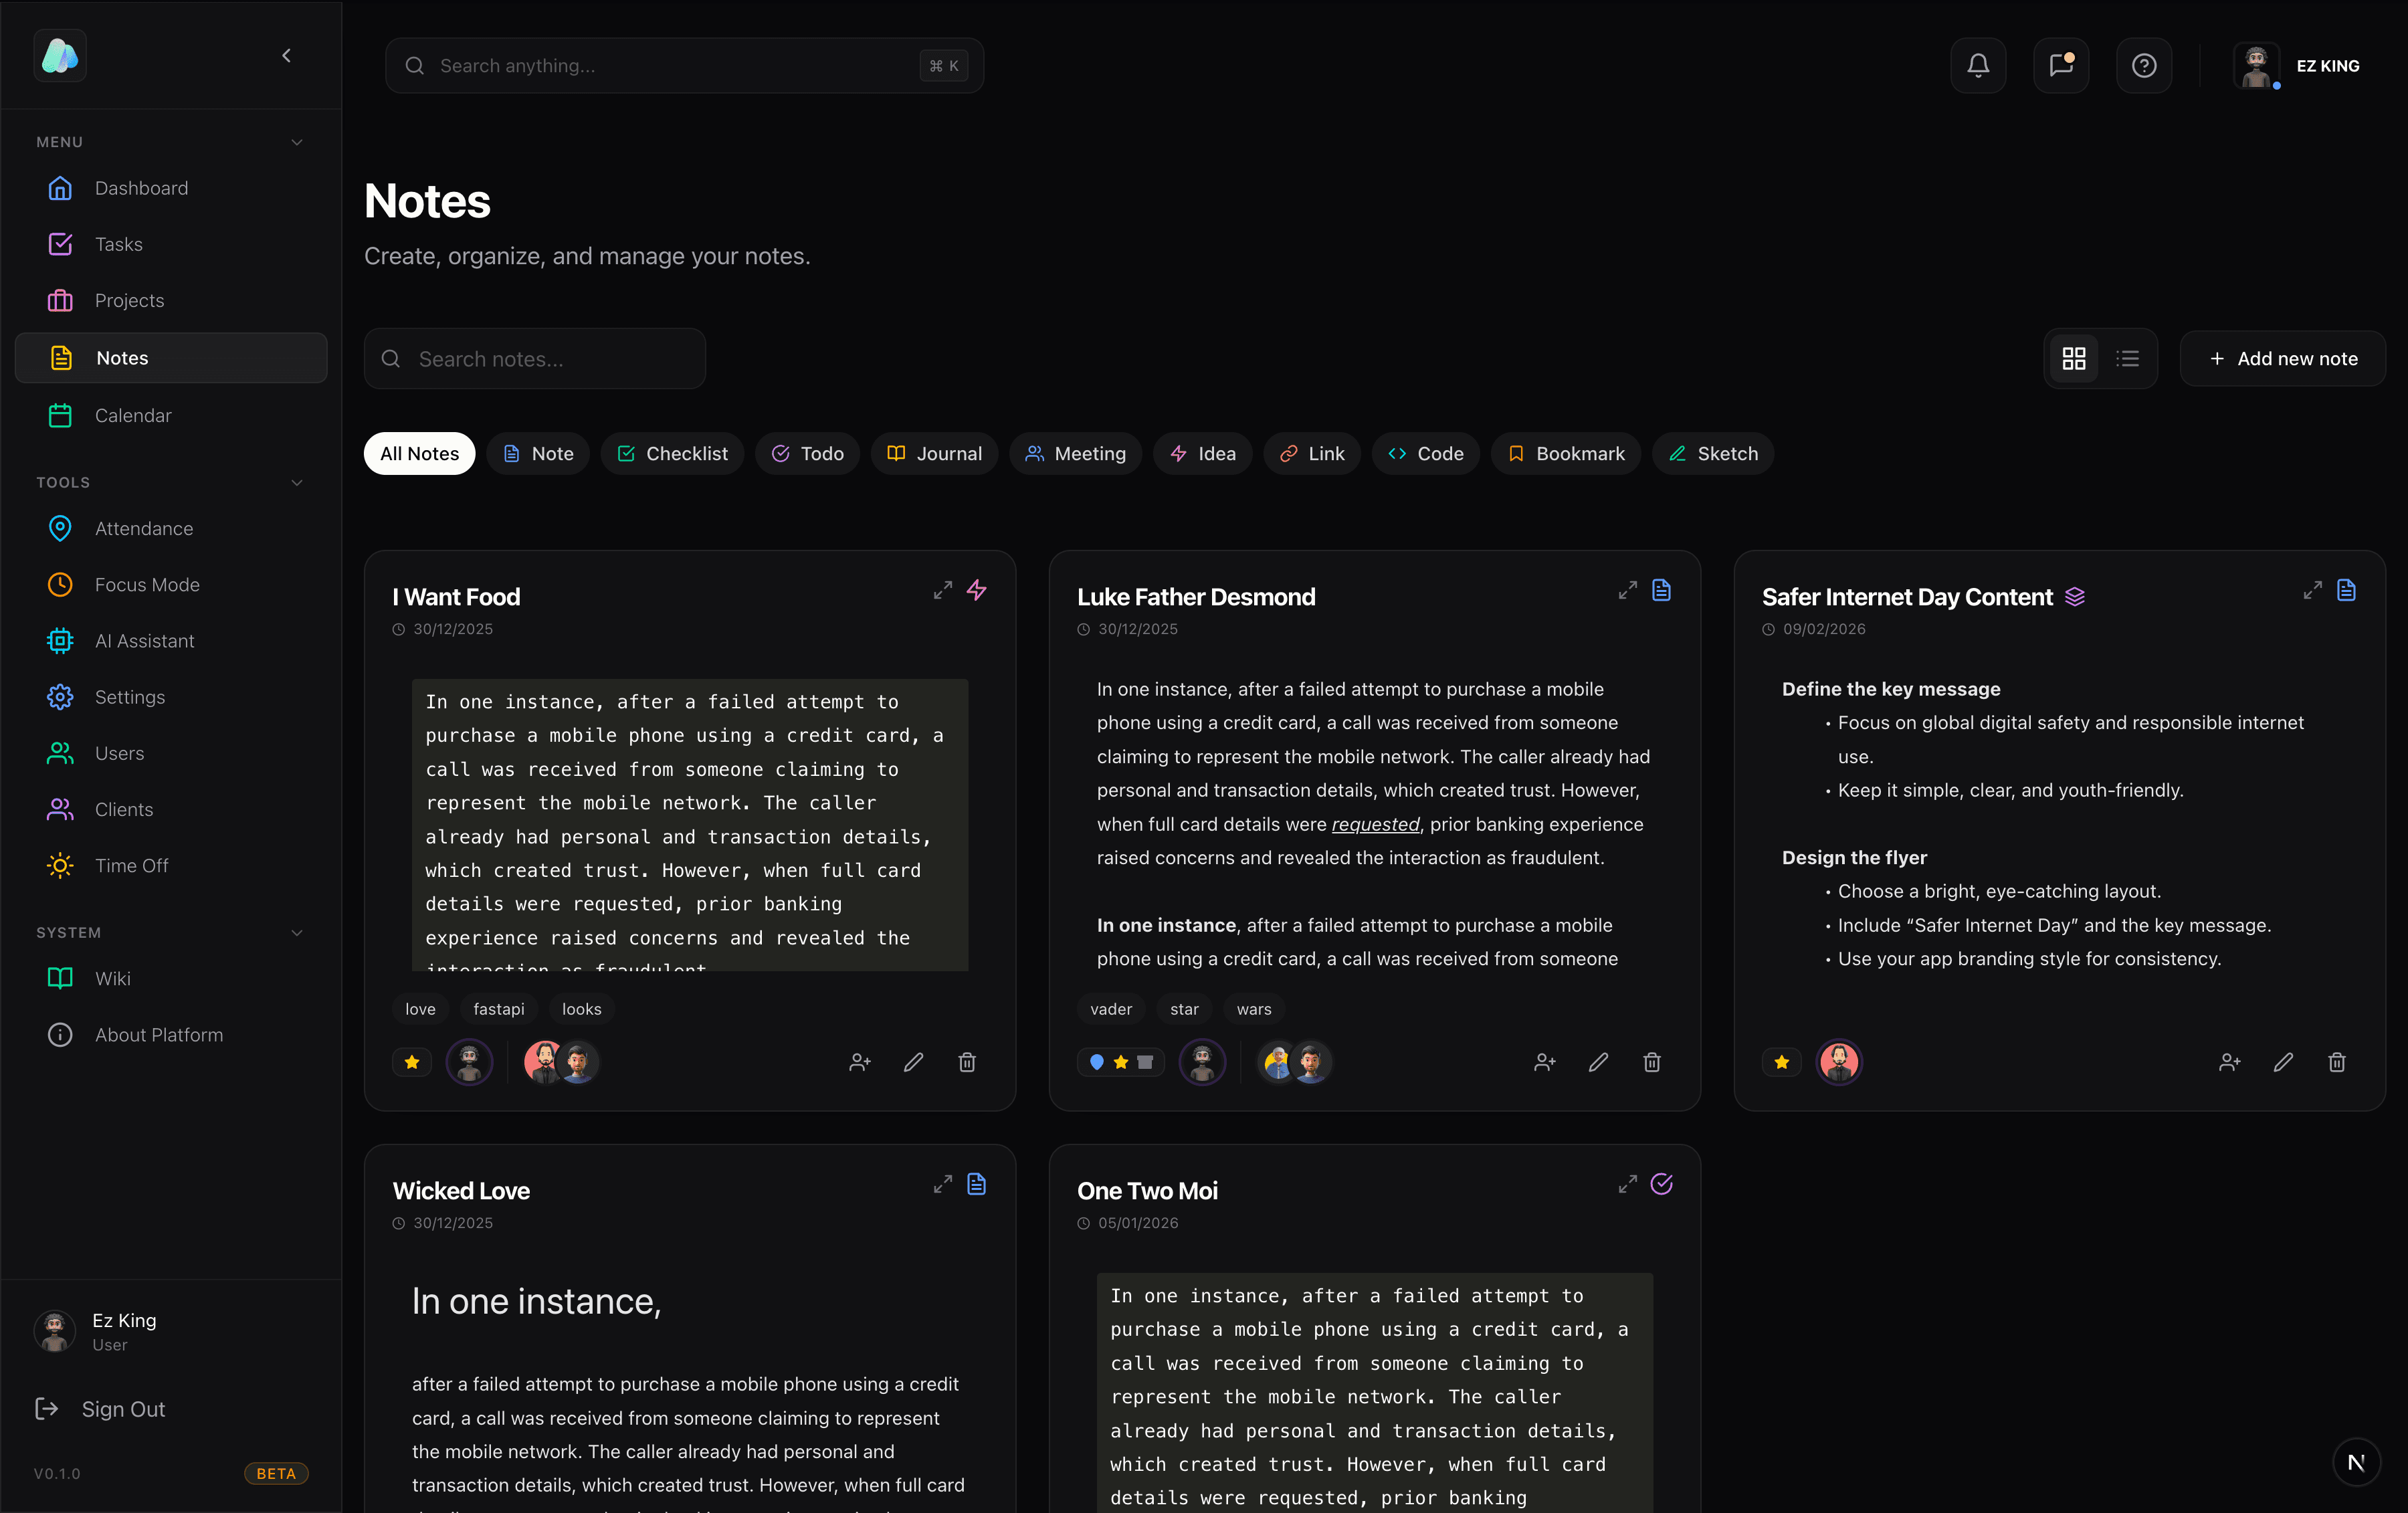Open the messages chat icon

coord(2061,66)
